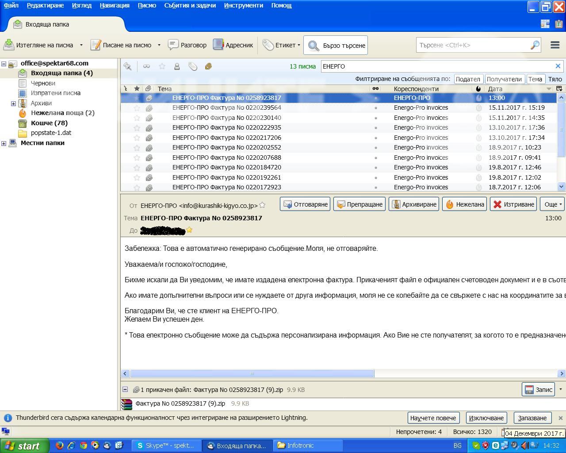Expand the Местни папки folder tree
The height and width of the screenshot is (453, 566).
tap(4, 143)
